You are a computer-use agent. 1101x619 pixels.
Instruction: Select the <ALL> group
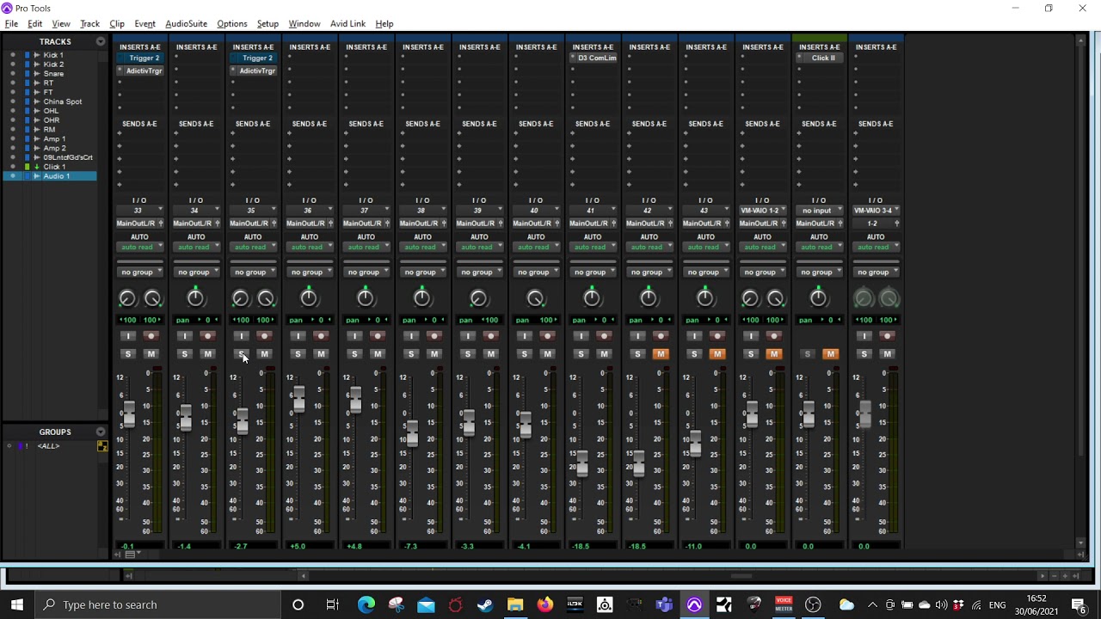(48, 446)
